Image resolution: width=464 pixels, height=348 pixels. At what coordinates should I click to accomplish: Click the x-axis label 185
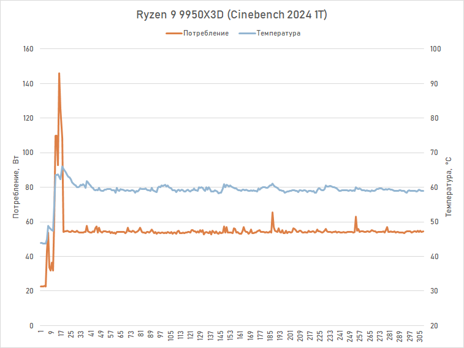click(x=270, y=336)
